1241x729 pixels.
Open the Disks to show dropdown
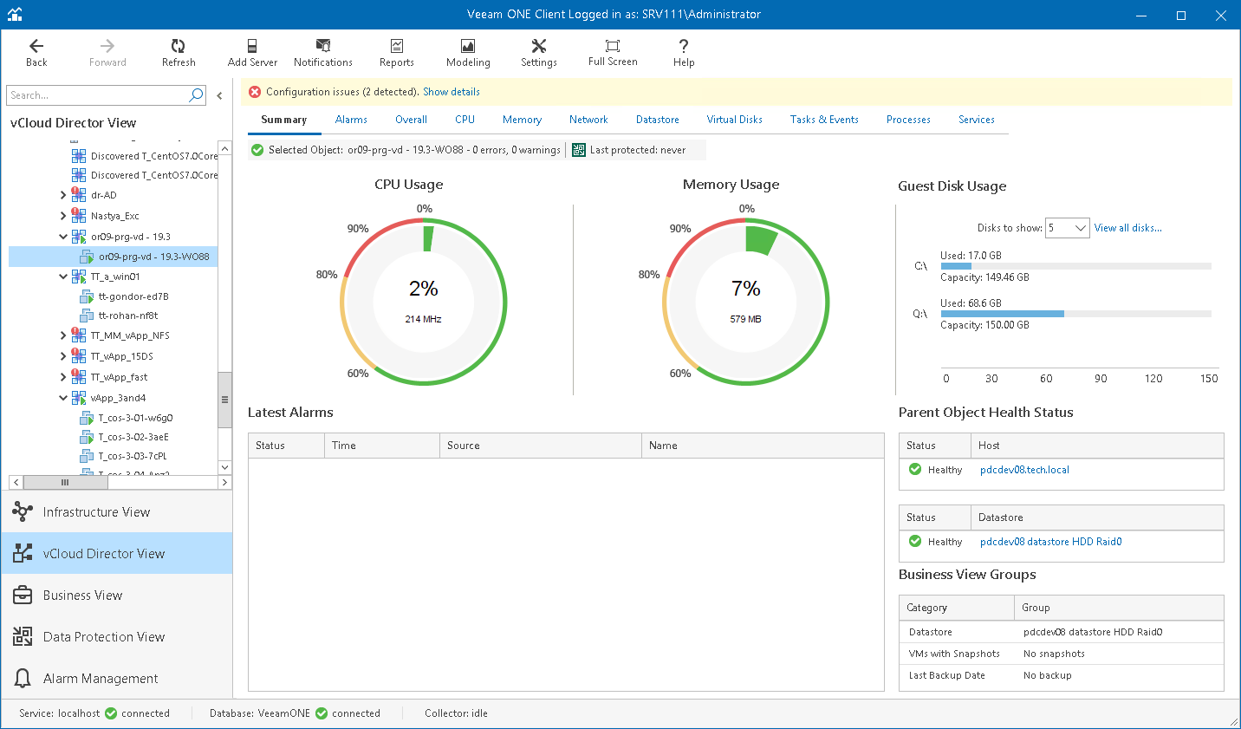[x=1080, y=228]
